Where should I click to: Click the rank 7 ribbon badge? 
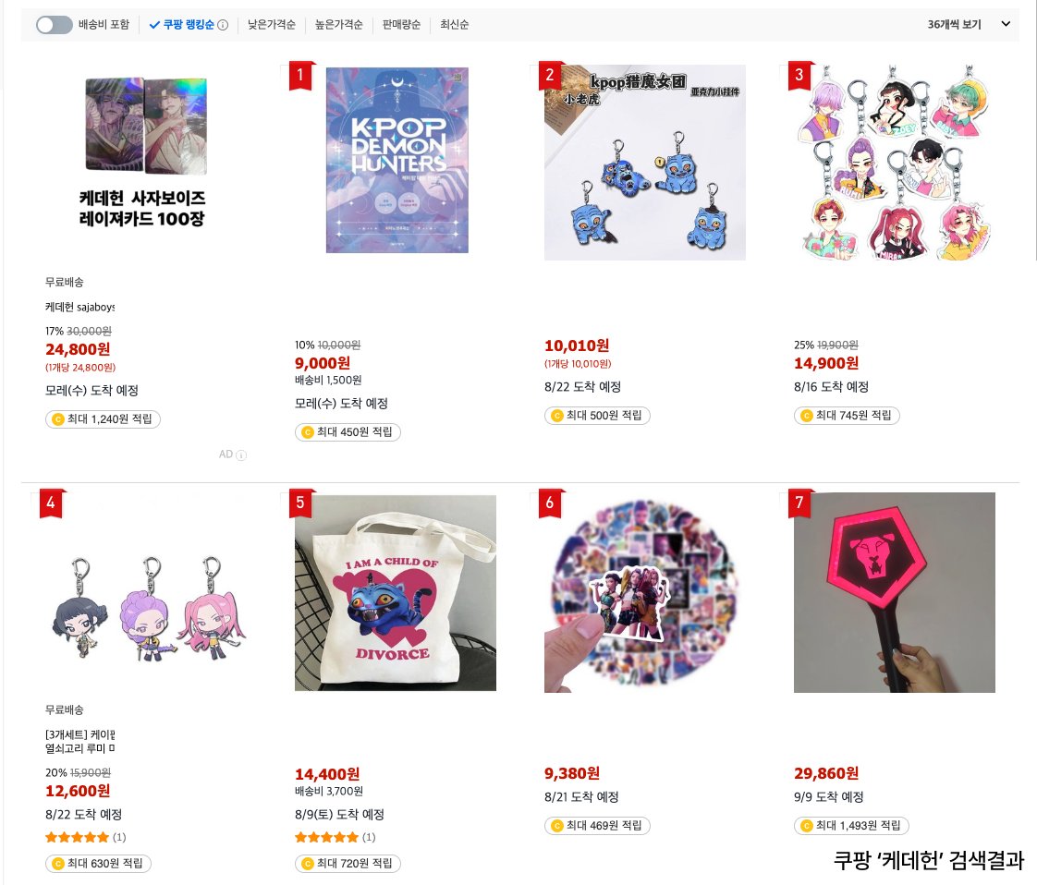click(x=799, y=503)
